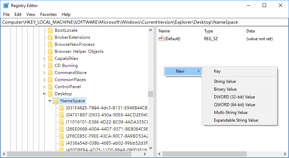289x158 pixels.
Task: Select the NameSpace folder icon
Action: 56,101
